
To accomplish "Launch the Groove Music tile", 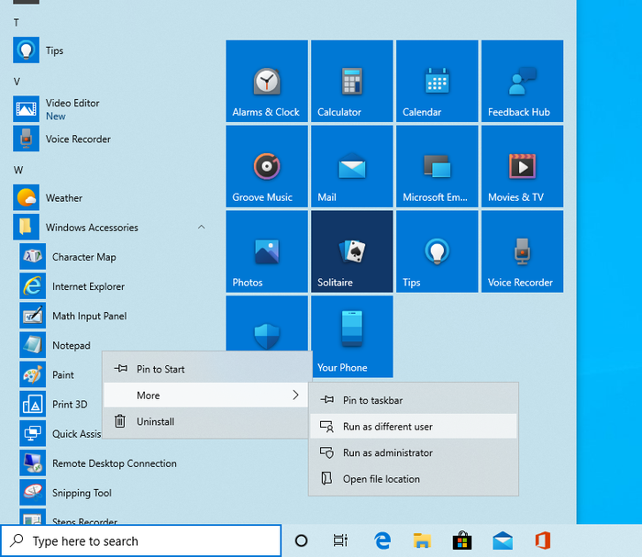I will coord(267,166).
